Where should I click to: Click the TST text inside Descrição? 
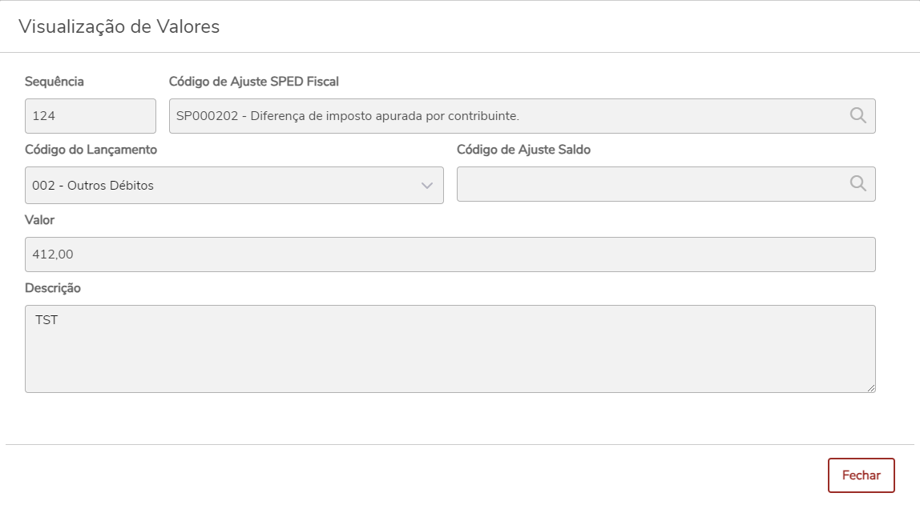[x=46, y=320]
